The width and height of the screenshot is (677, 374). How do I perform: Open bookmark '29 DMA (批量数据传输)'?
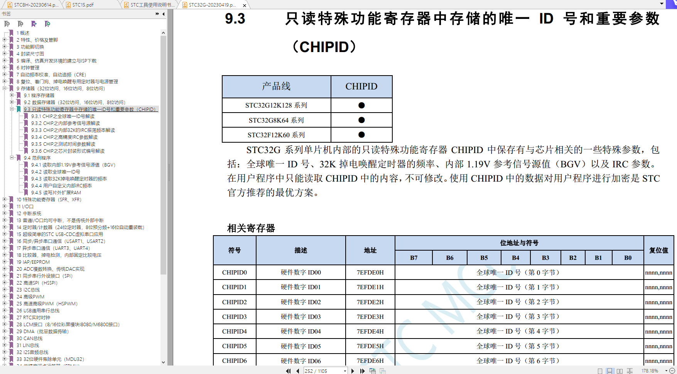pyautogui.click(x=42, y=331)
